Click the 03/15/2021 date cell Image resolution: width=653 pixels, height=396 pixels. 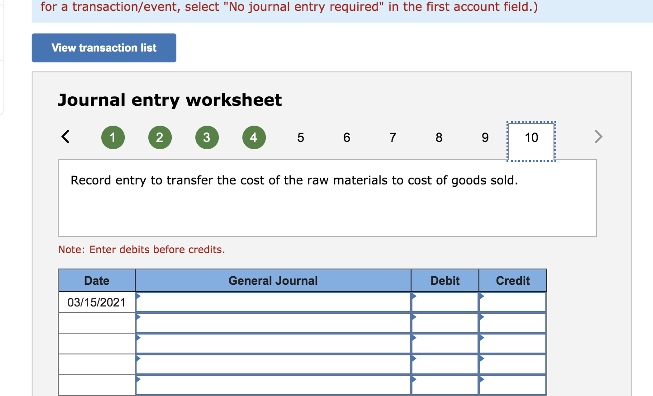point(97,302)
